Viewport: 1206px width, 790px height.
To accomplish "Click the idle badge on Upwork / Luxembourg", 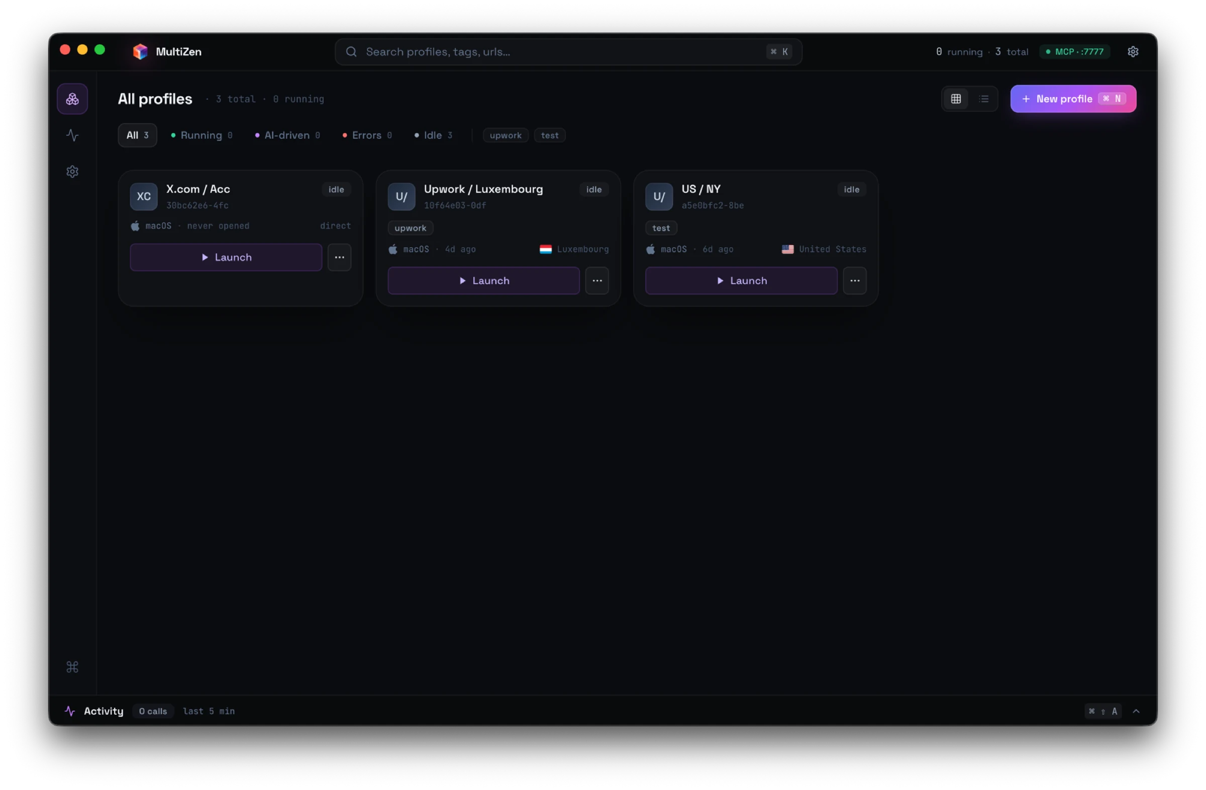I will tap(594, 189).
